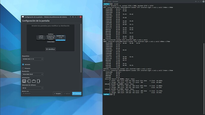Check the Primaria checkbox
The width and height of the screenshot is (205, 115).
pos(23,68)
